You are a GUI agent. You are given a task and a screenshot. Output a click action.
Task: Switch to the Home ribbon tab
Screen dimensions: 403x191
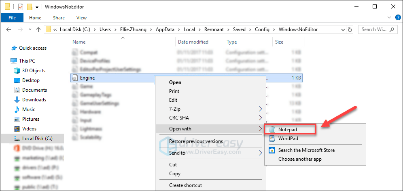(x=35, y=18)
